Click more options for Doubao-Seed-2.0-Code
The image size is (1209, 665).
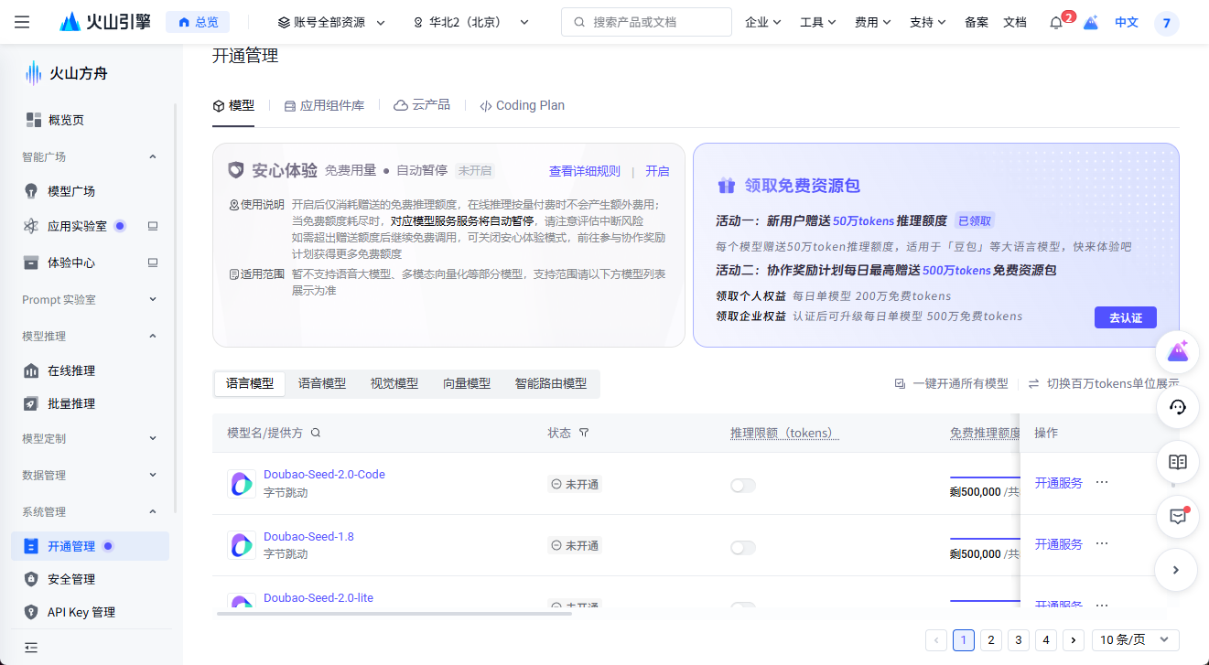coord(1102,482)
